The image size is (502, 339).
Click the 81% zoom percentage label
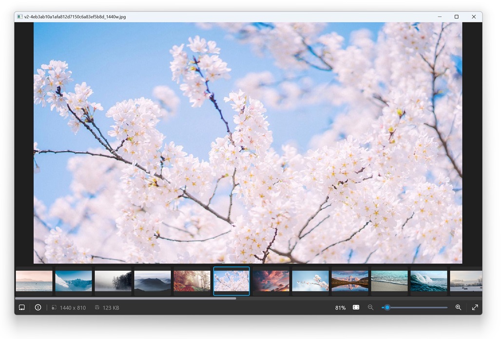(340, 308)
